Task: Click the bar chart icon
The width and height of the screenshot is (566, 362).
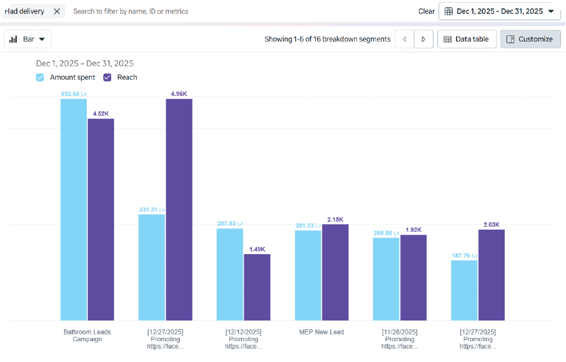Action: click(13, 39)
